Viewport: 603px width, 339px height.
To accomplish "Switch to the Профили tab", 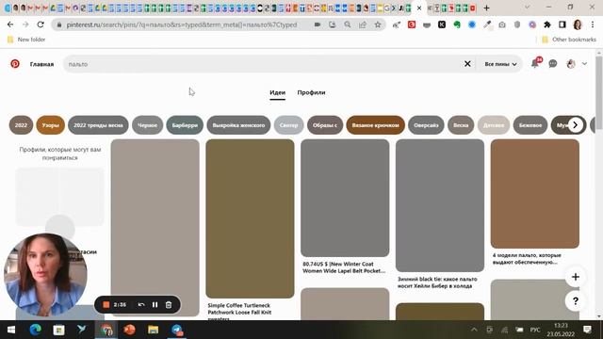I will (311, 92).
